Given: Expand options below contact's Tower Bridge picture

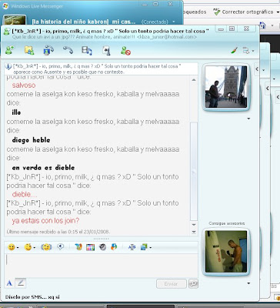Looking at the screenshot, I should click(248, 119).
